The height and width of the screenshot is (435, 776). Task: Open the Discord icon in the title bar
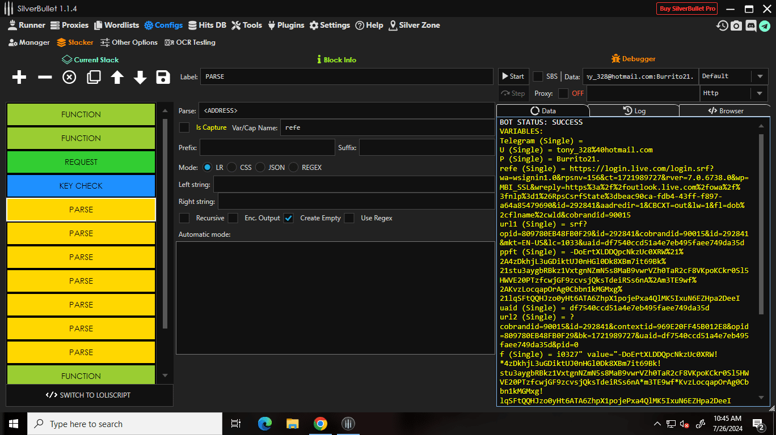coord(751,25)
